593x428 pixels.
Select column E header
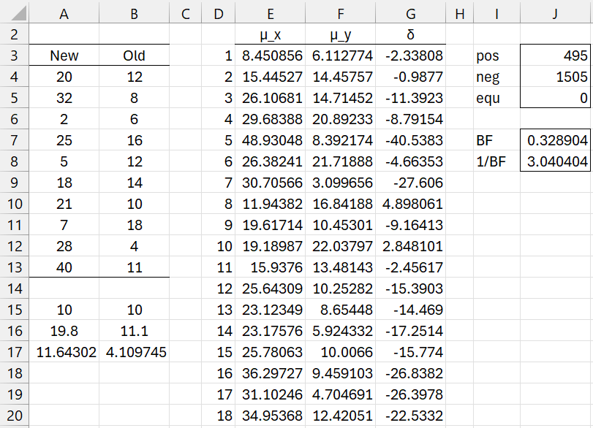coord(270,14)
